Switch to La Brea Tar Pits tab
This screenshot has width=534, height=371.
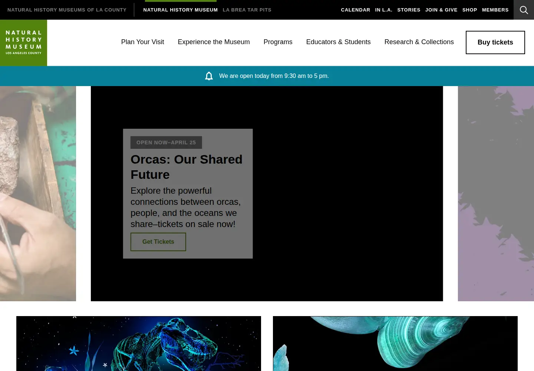click(247, 10)
